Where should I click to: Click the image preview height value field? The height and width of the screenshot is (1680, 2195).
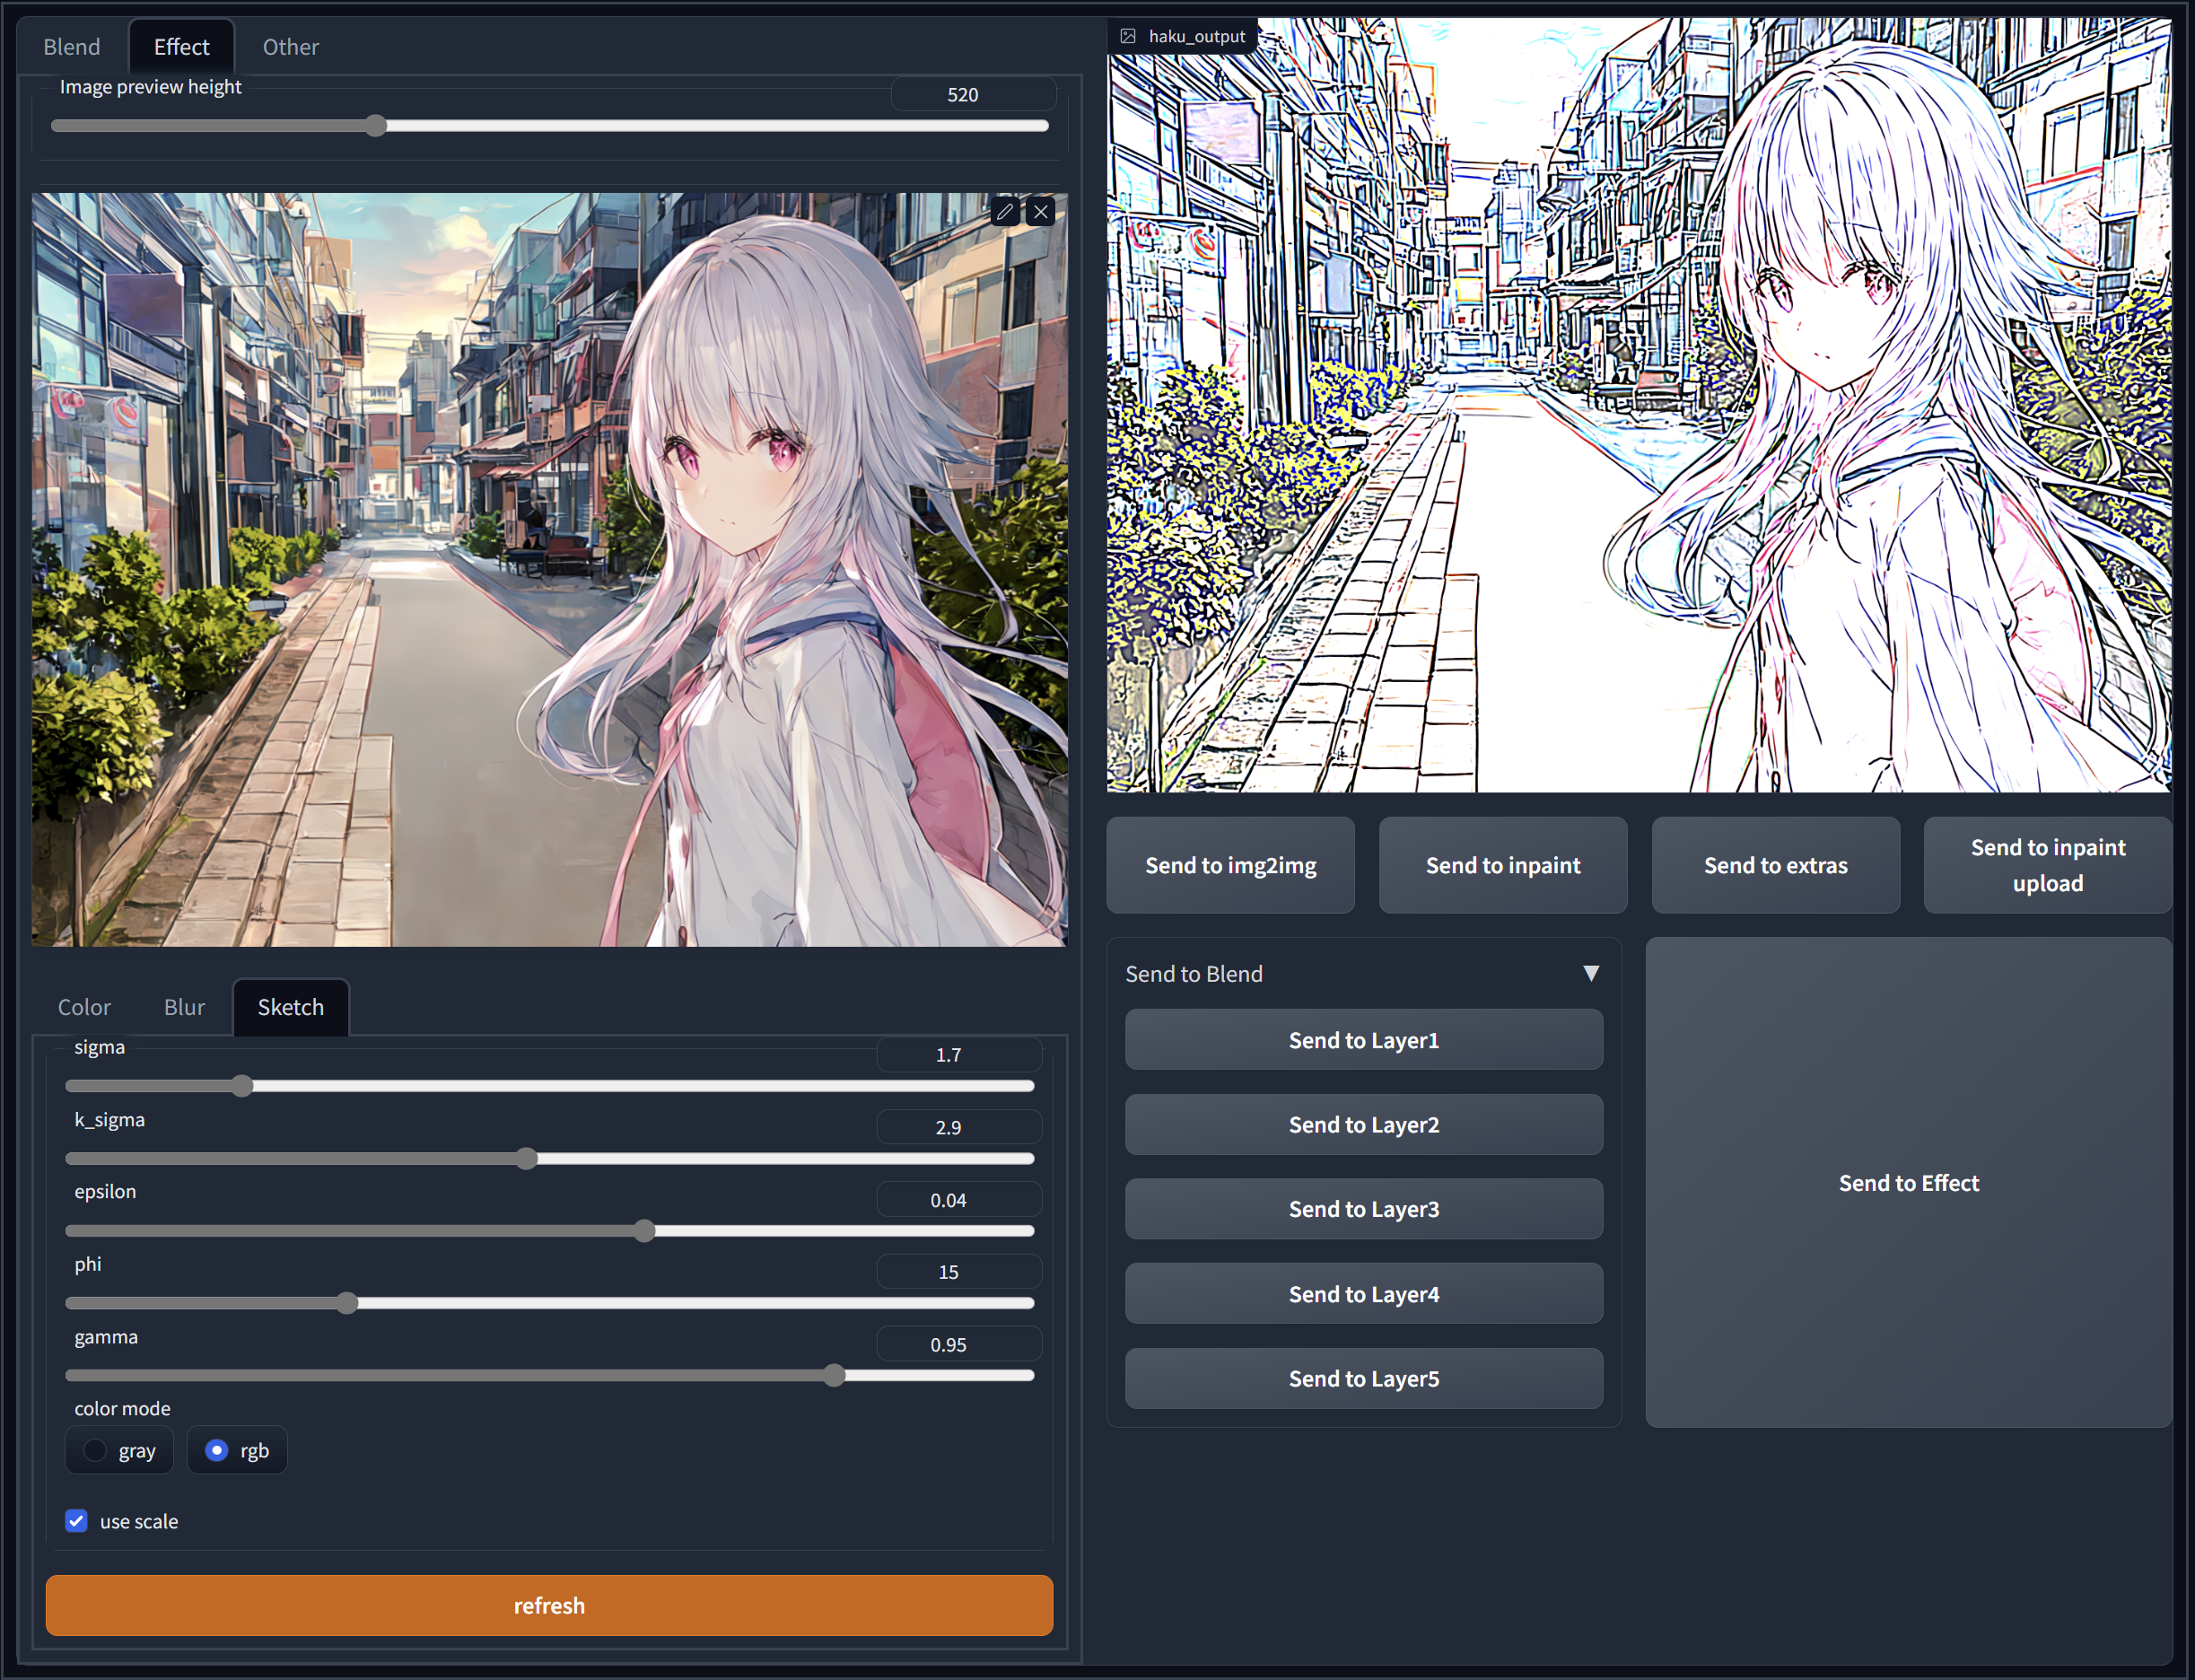pyautogui.click(x=973, y=94)
